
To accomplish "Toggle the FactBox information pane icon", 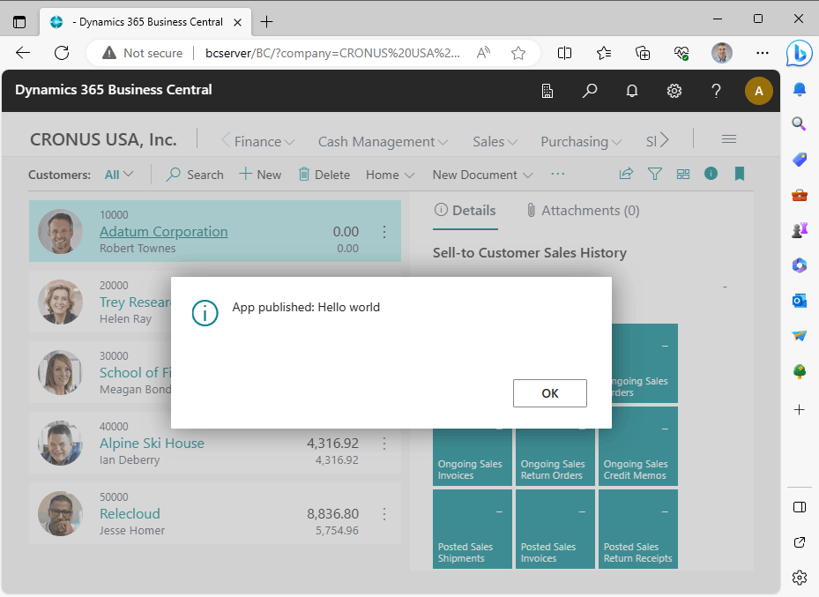I will 711,174.
